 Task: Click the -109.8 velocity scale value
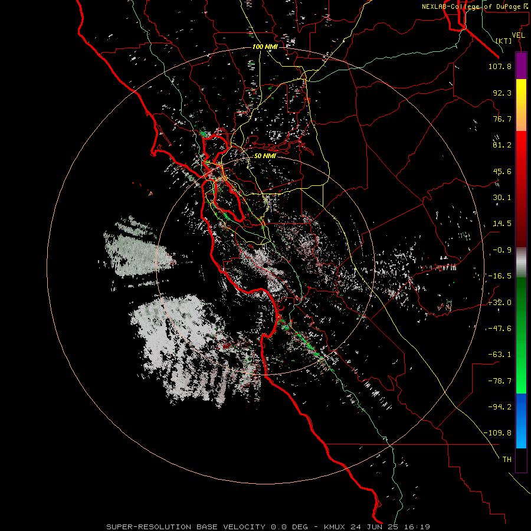point(498,433)
